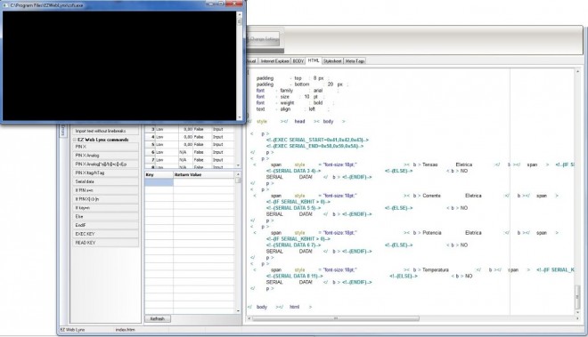This screenshot has width=588, height=337.
Task: Click the SERIAL DATA 3 4 code line
Action: pos(293,171)
